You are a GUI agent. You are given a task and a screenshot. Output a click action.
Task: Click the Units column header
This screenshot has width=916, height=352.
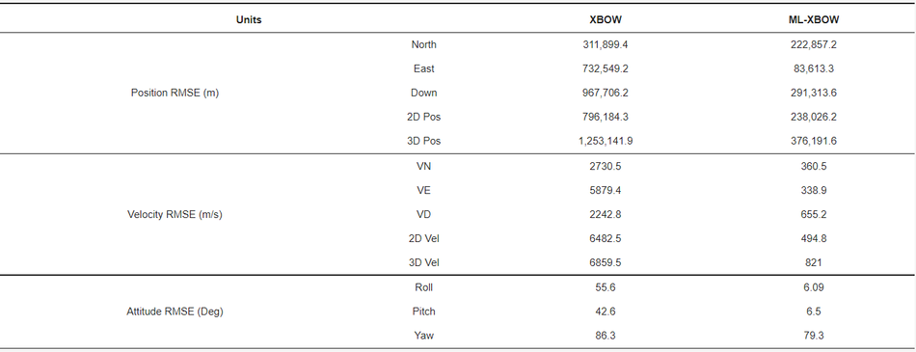pyautogui.click(x=249, y=20)
